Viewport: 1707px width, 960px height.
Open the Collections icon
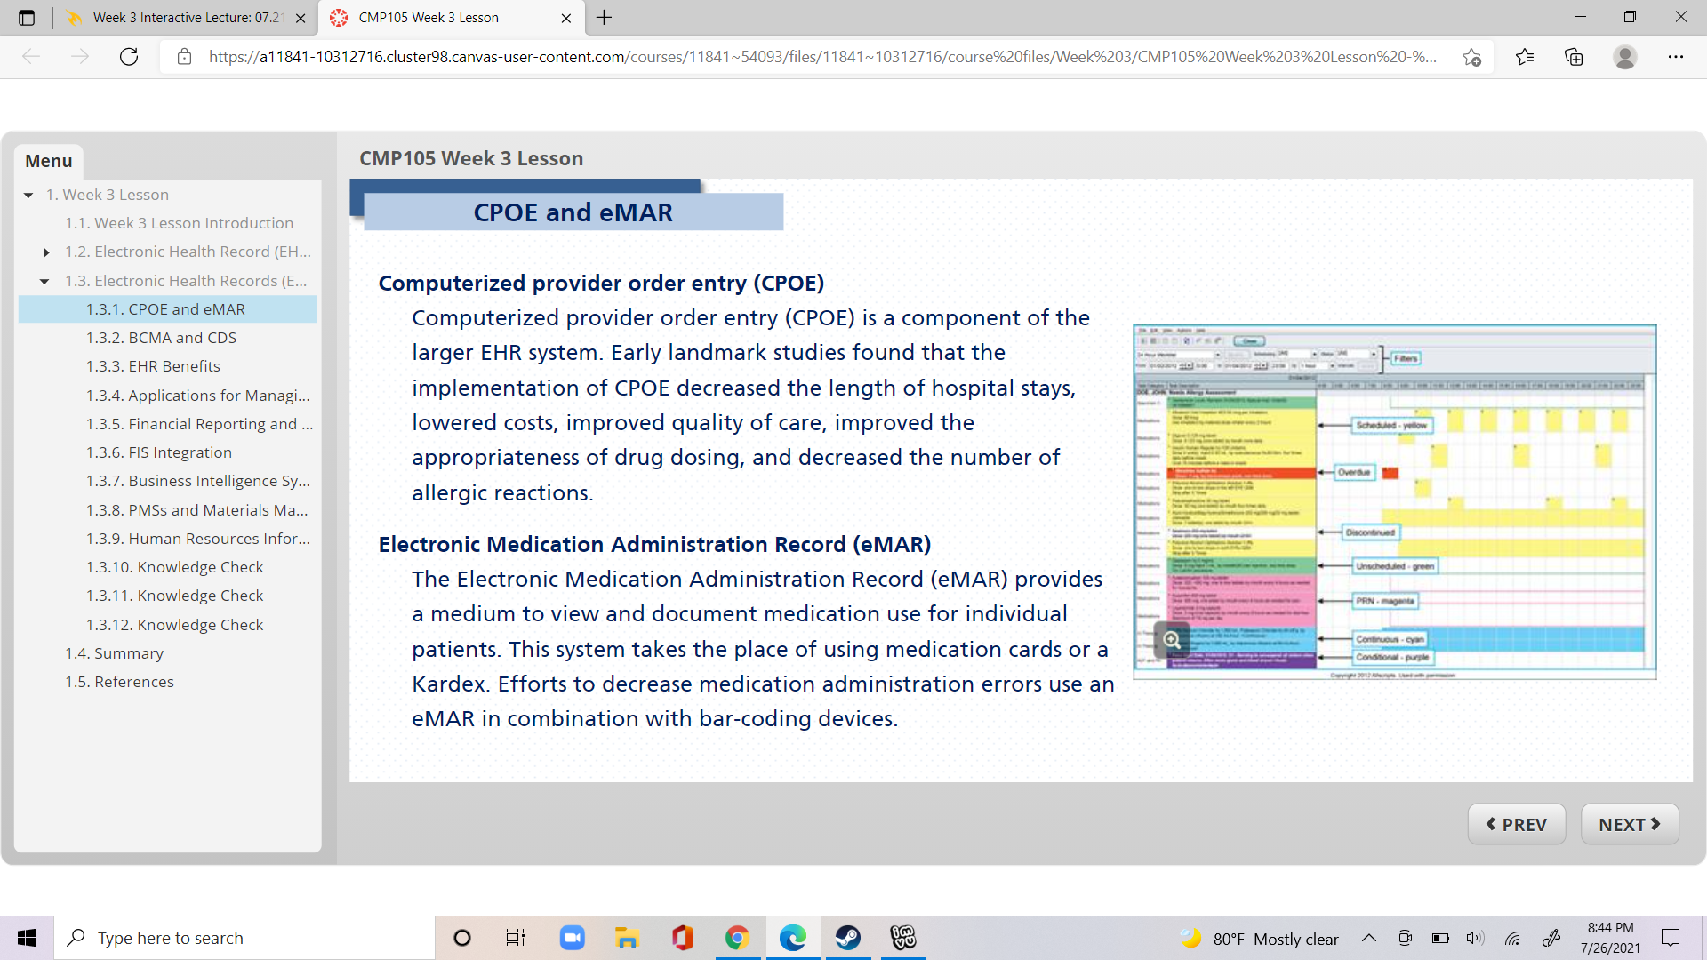point(1574,57)
